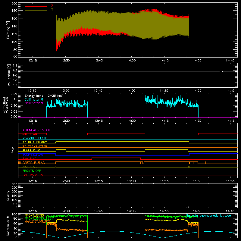Click the magenta Collimator 9 label
Image resolution: width=241 pixels, height=241 pixels.
[34, 103]
